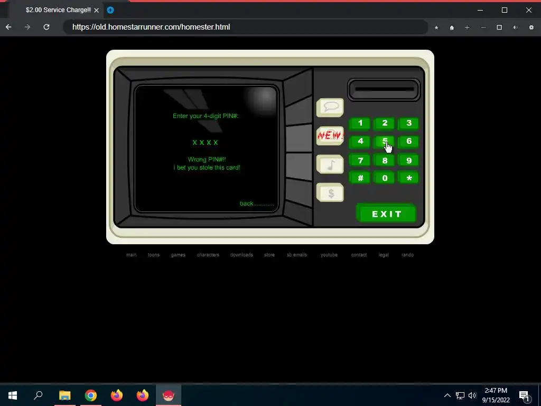Select the red masked-face taskbar app
Viewport: 541px width, 406px height.
pos(169,395)
